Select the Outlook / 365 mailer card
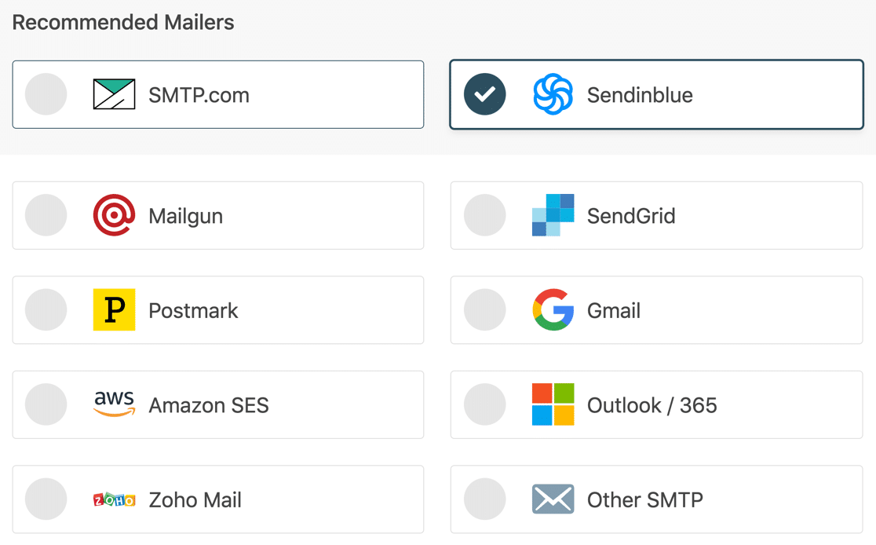The height and width of the screenshot is (545, 876). pos(656,404)
